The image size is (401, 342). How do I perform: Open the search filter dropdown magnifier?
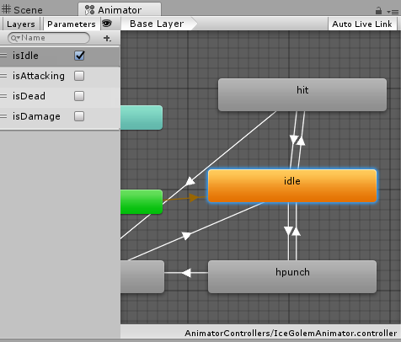click(14, 38)
